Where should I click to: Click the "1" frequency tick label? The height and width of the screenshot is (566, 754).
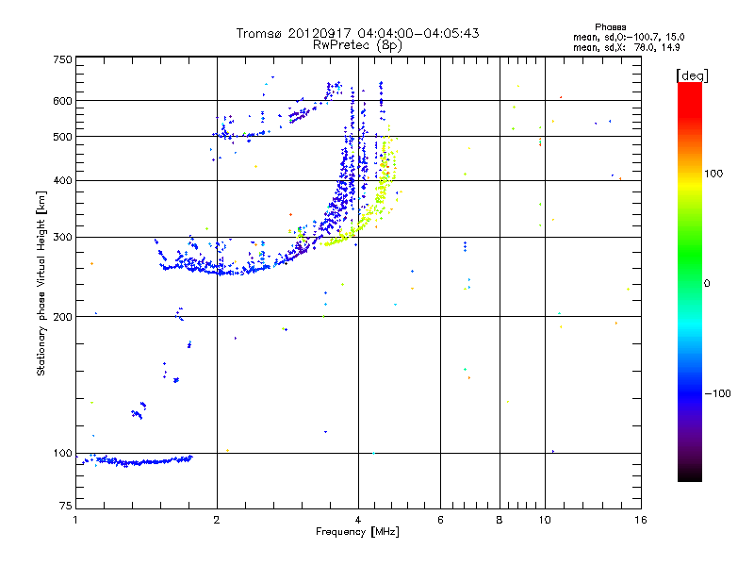(x=75, y=520)
